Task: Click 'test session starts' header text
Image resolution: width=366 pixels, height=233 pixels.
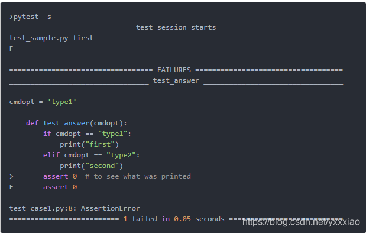Action: (x=176, y=27)
